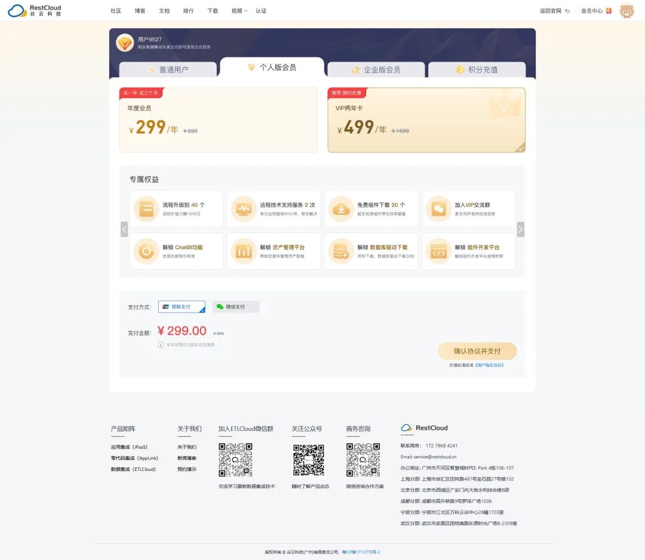Screen dimensions: 645x560
Task: Click the ETLCloud微信群 QR code
Action: tap(236, 460)
